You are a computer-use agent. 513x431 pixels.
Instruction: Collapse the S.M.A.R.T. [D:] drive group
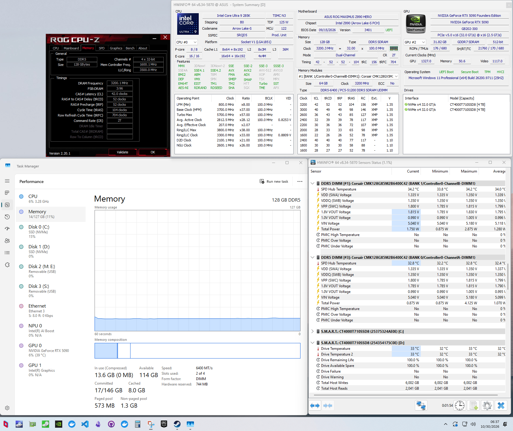[313, 343]
